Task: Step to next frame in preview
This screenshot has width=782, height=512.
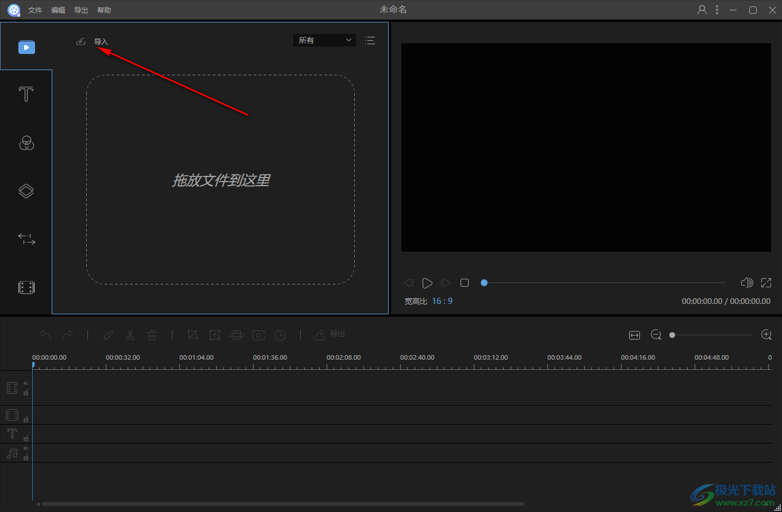Action: click(x=446, y=283)
